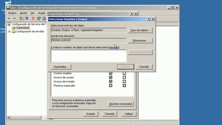
Task: Click the resize grip of Seleccionar Usuarios dialog
Action: (x=154, y=70)
